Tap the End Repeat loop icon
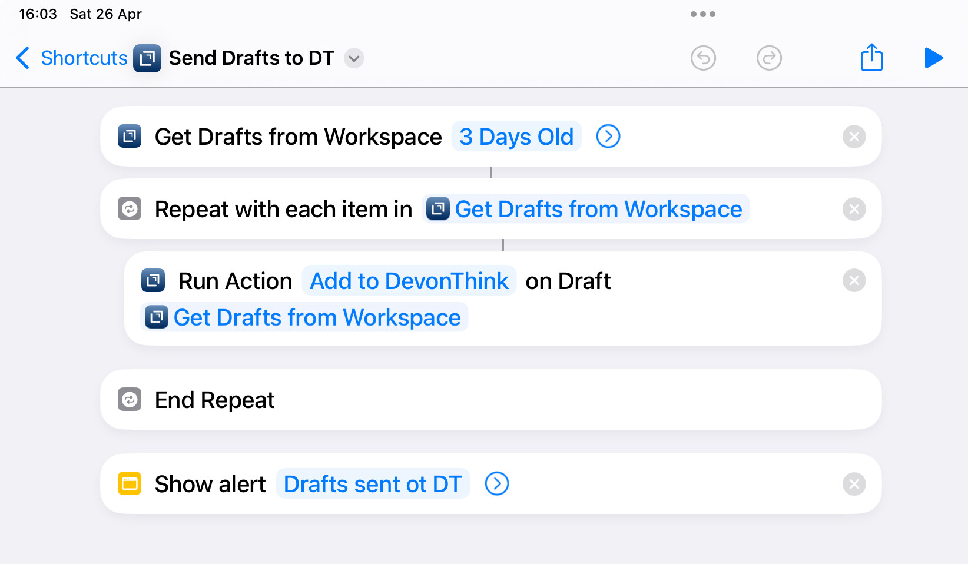Screen dimensions: 968x564 point(130,399)
